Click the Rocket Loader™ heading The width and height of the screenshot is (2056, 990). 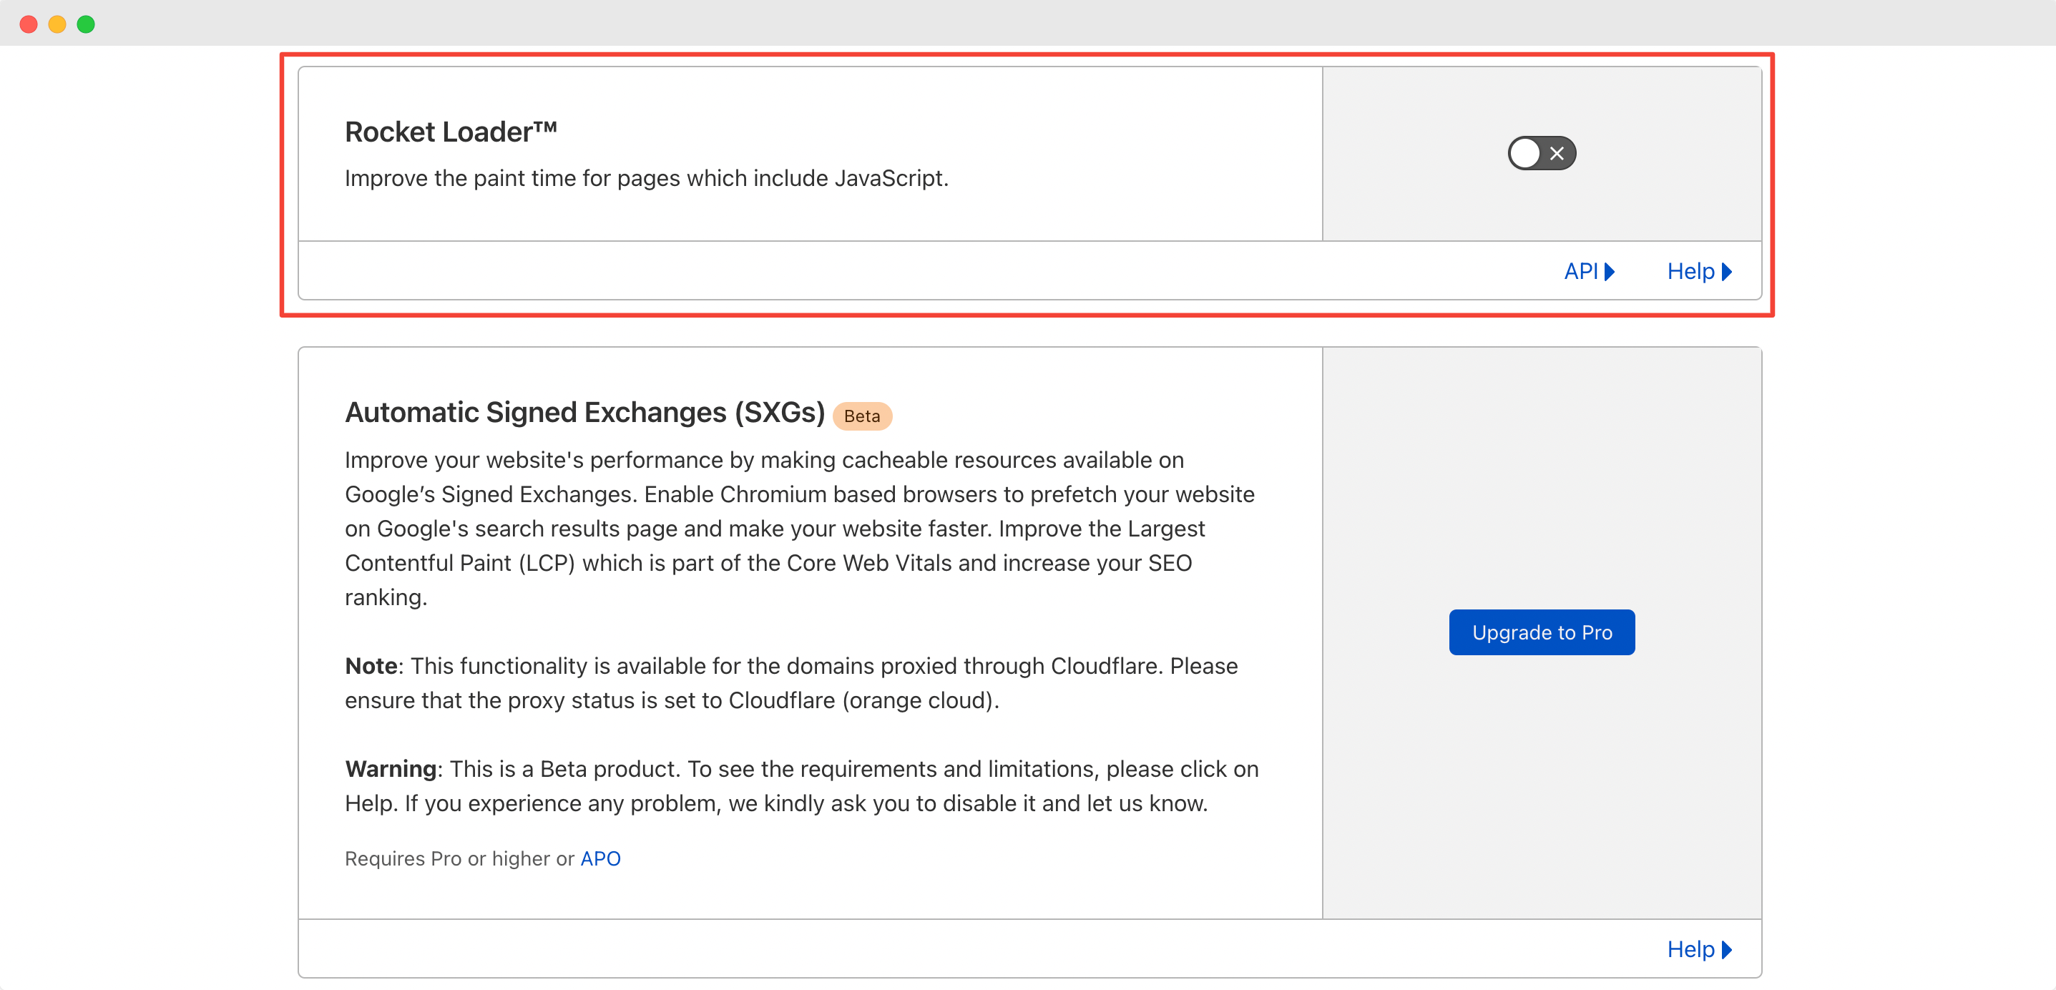pyautogui.click(x=451, y=132)
